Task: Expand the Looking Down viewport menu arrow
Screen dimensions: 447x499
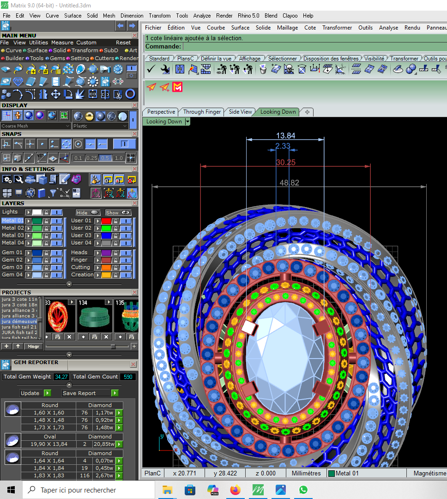Action: pyautogui.click(x=187, y=122)
